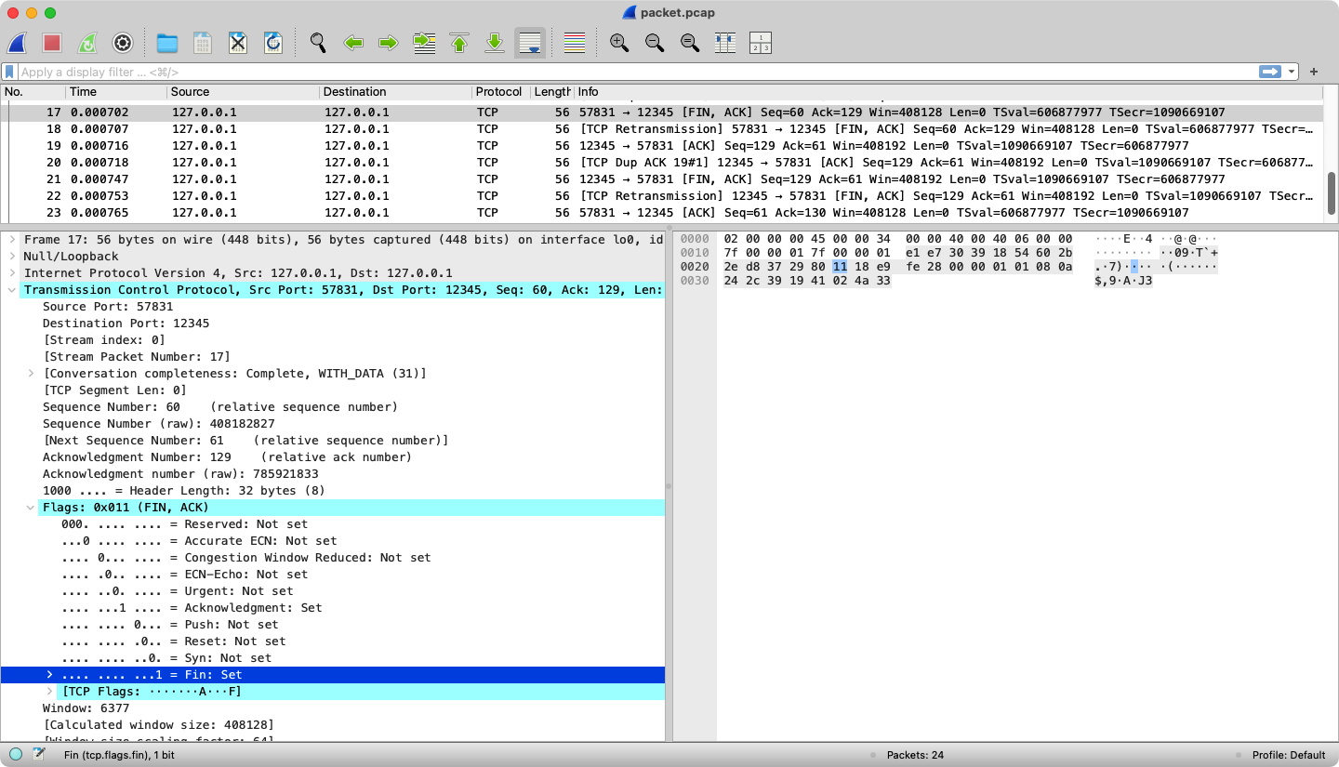This screenshot has width=1339, height=767.
Task: Collapse the Flags: 0x011 (FIN, ACK) section
Action: 31,508
